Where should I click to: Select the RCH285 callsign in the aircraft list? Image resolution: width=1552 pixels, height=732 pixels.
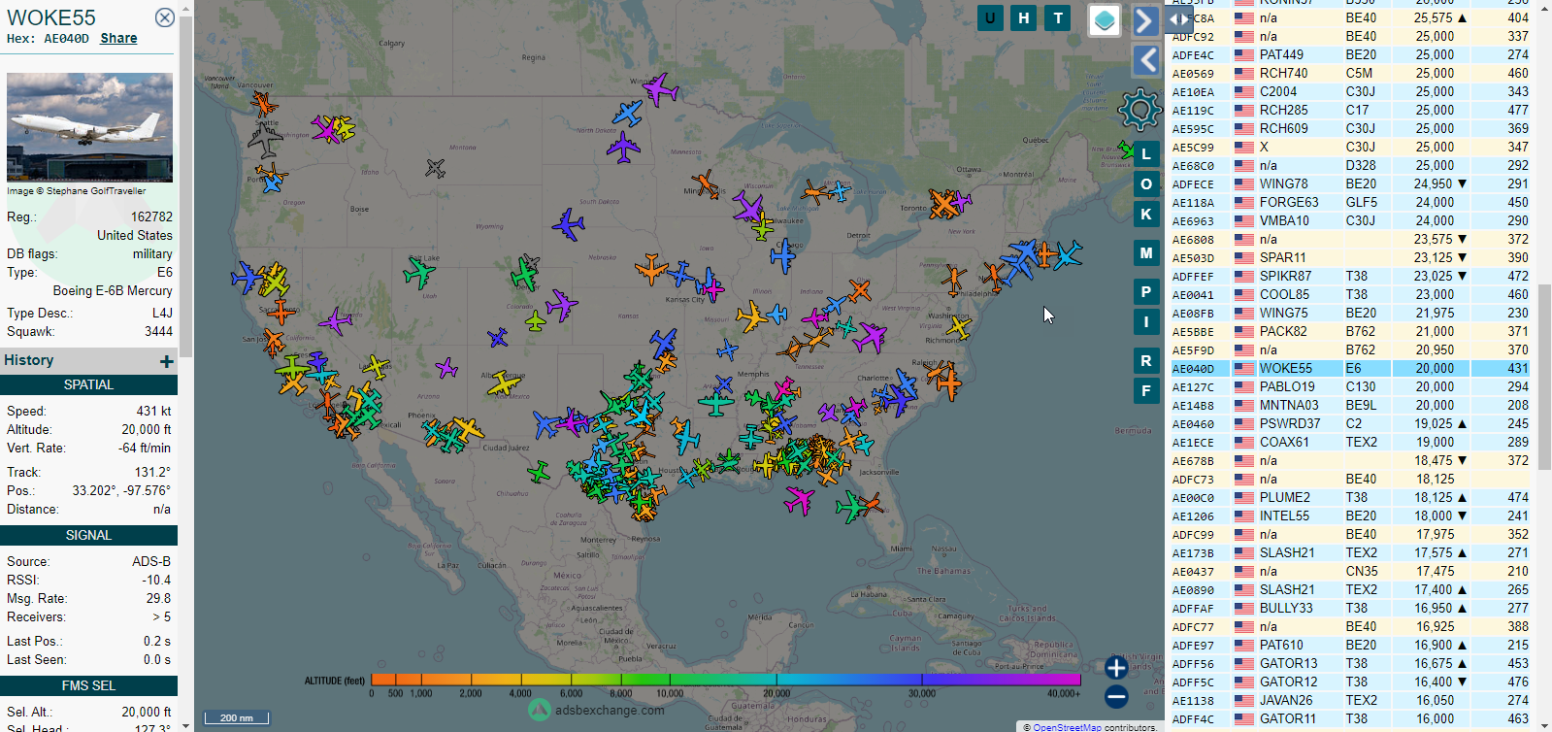(1283, 111)
